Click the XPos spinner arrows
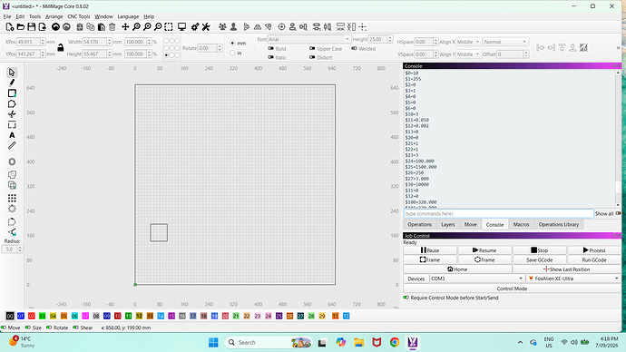The image size is (626, 352). (x=43, y=42)
